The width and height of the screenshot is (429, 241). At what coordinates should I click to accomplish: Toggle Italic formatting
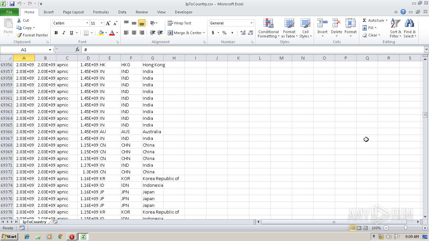(64, 33)
